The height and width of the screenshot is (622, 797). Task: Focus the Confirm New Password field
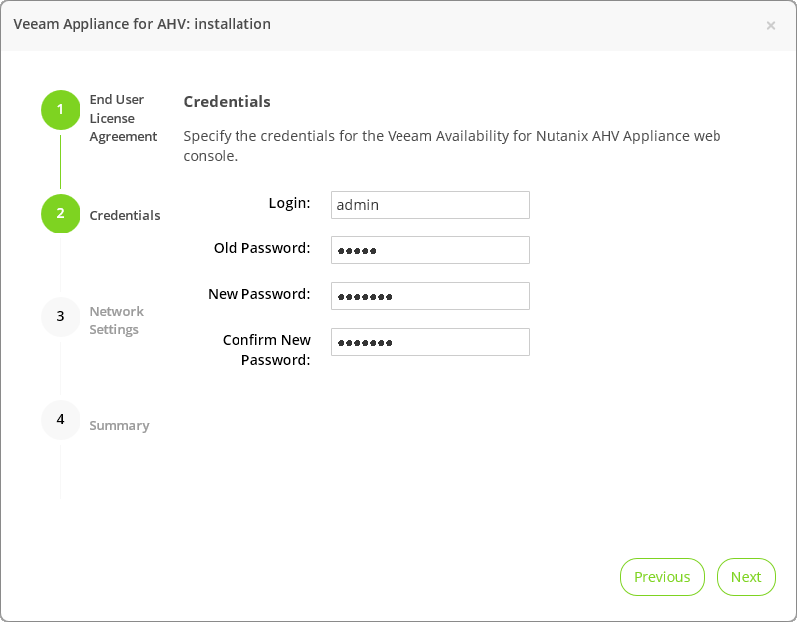tap(429, 342)
